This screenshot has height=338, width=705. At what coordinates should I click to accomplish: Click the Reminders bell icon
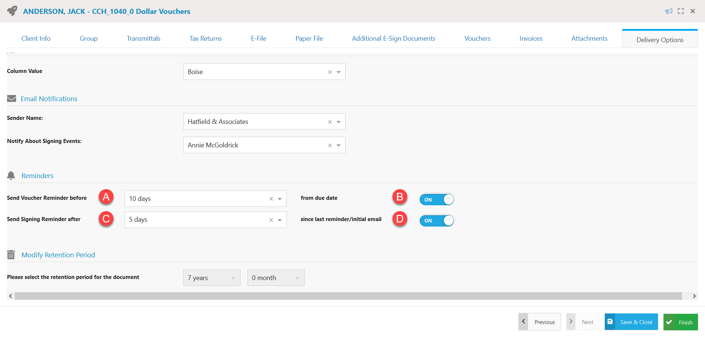pyautogui.click(x=11, y=175)
